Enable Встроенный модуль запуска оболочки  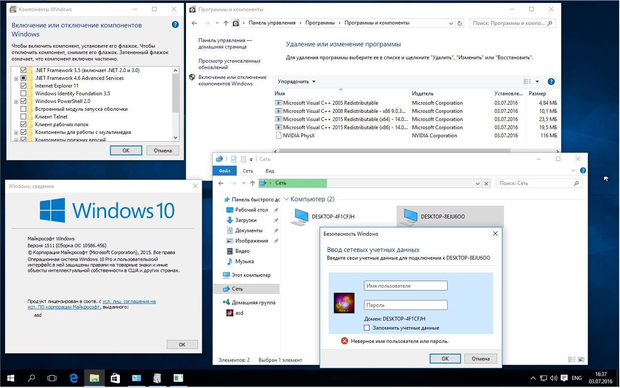[23, 109]
